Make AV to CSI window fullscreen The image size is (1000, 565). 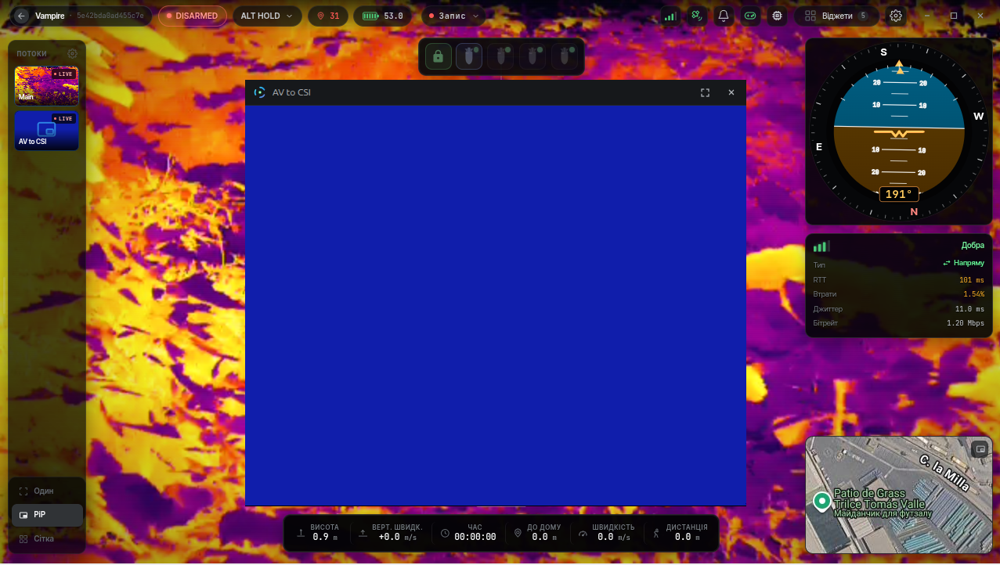click(705, 92)
